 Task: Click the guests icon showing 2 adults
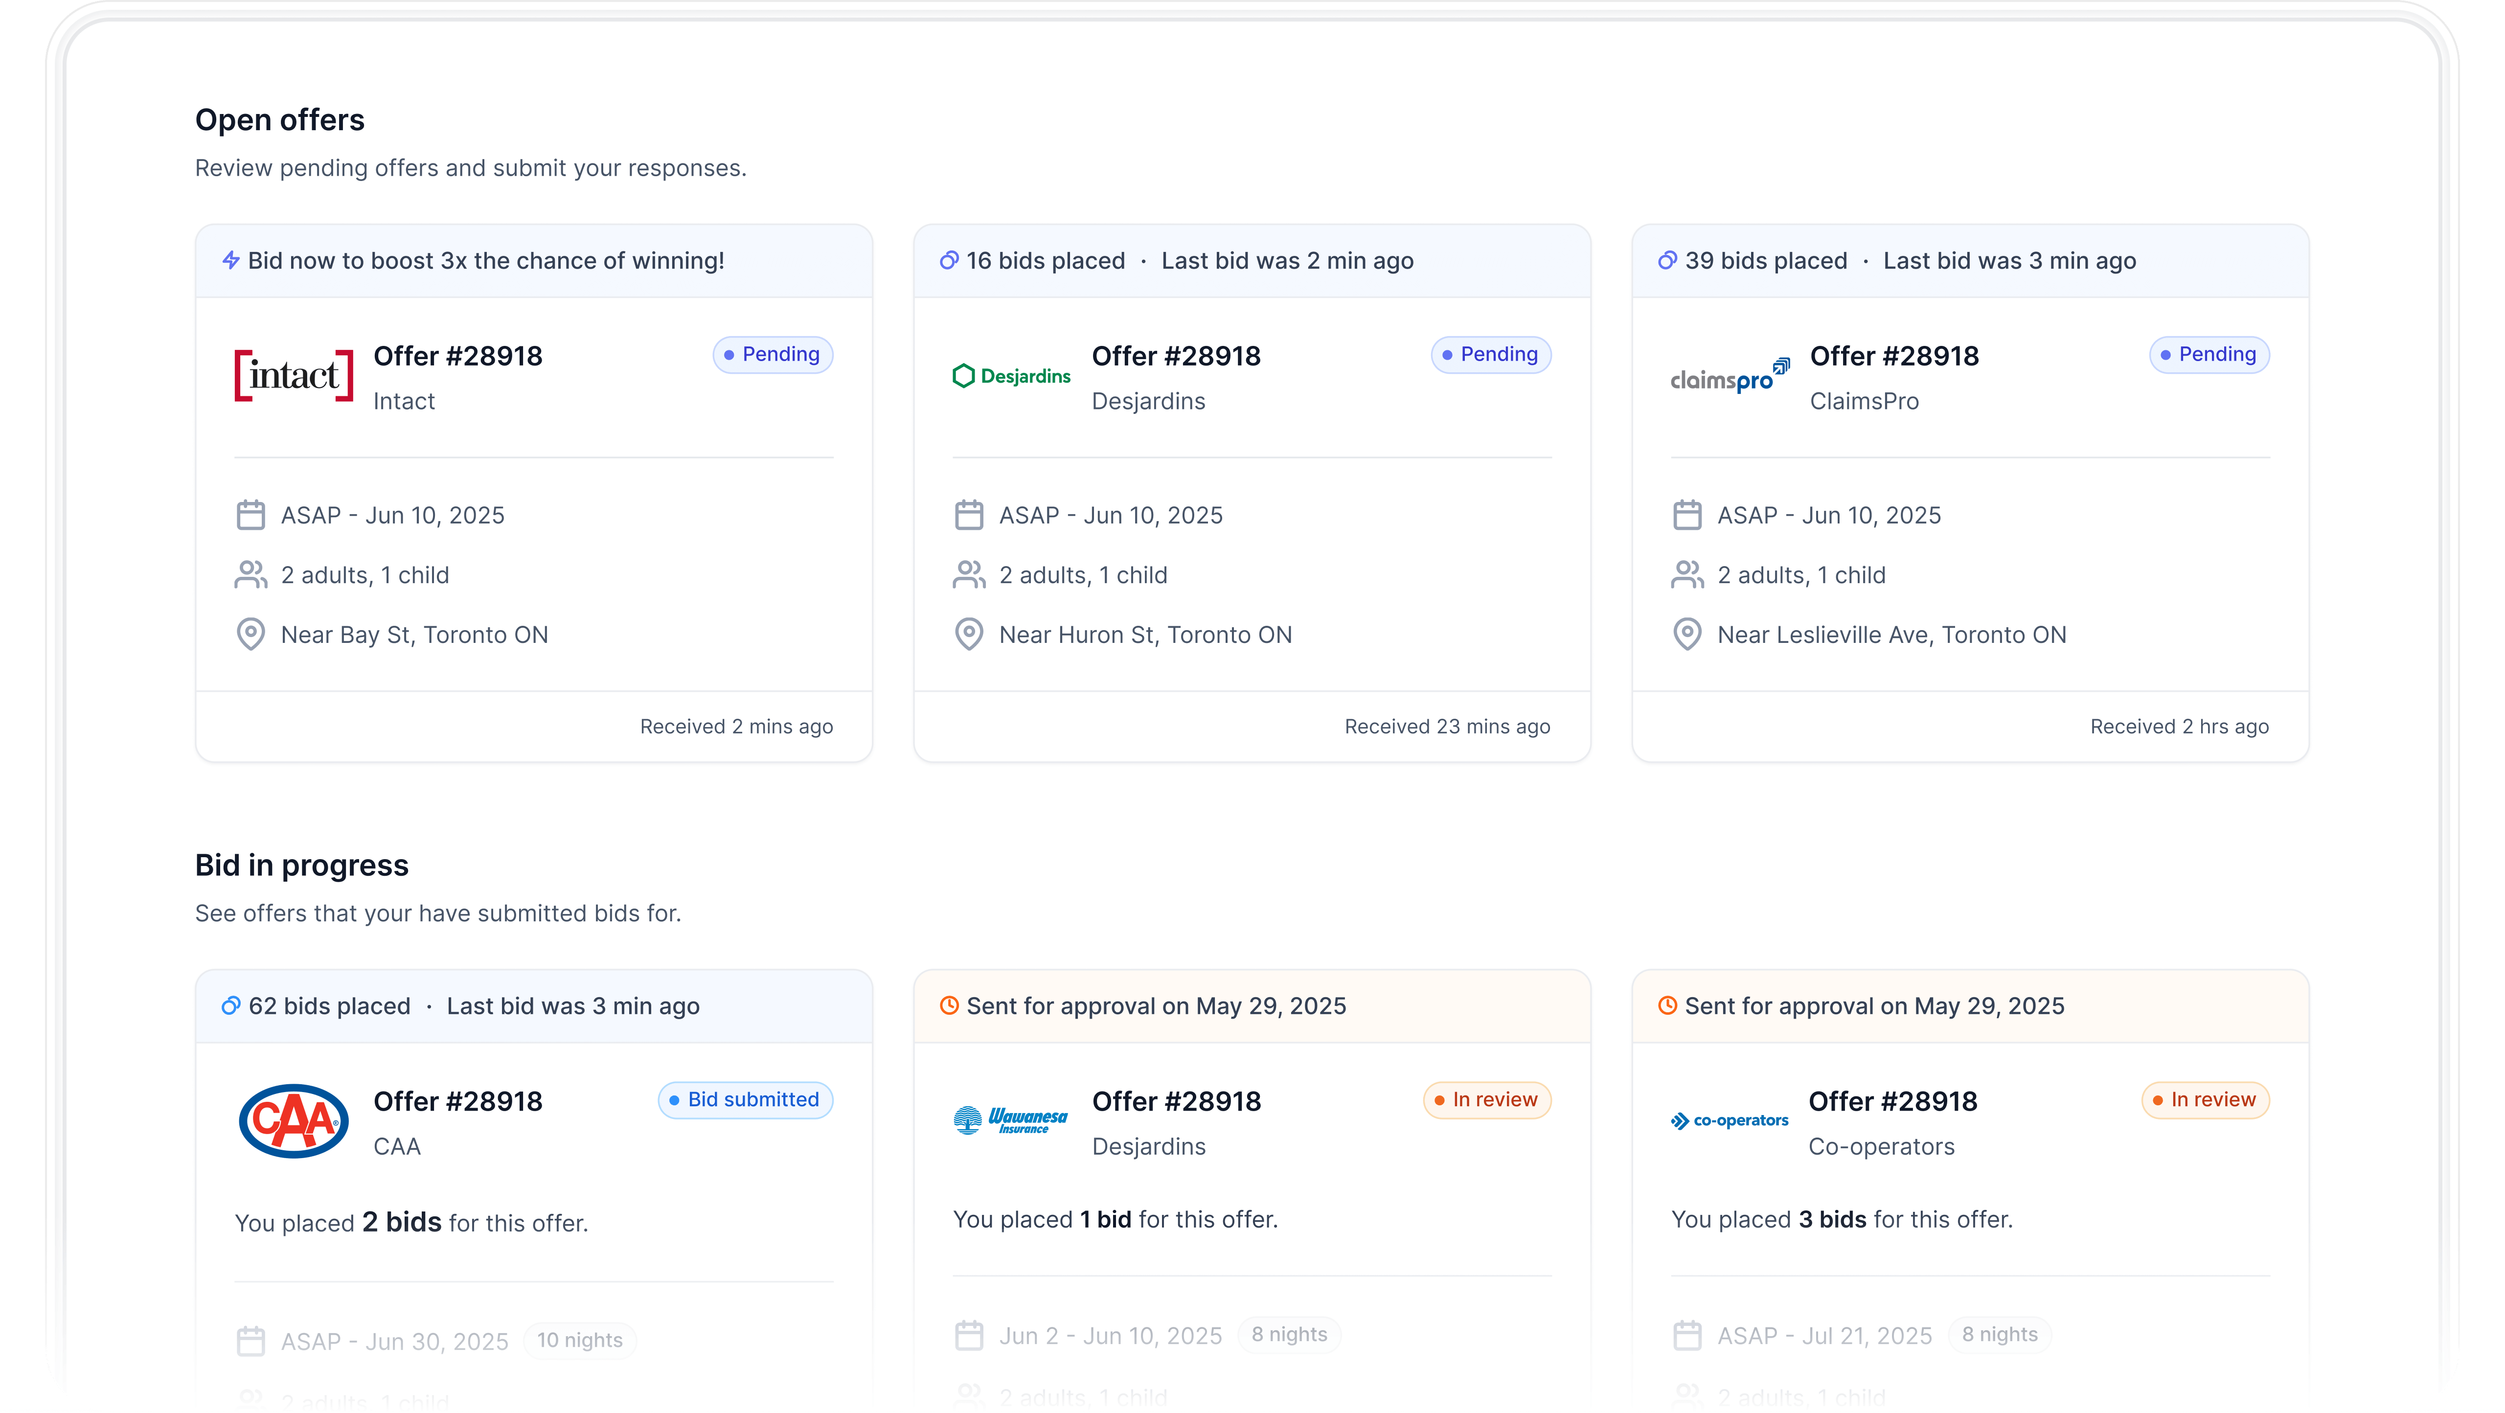click(251, 574)
